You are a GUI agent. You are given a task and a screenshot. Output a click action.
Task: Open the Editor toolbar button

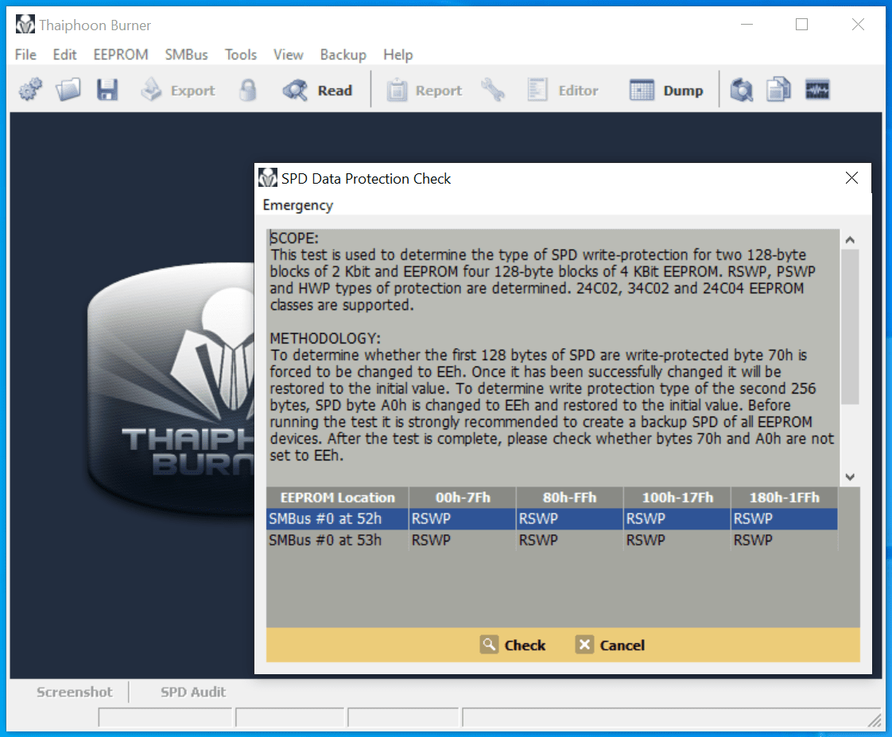click(562, 90)
